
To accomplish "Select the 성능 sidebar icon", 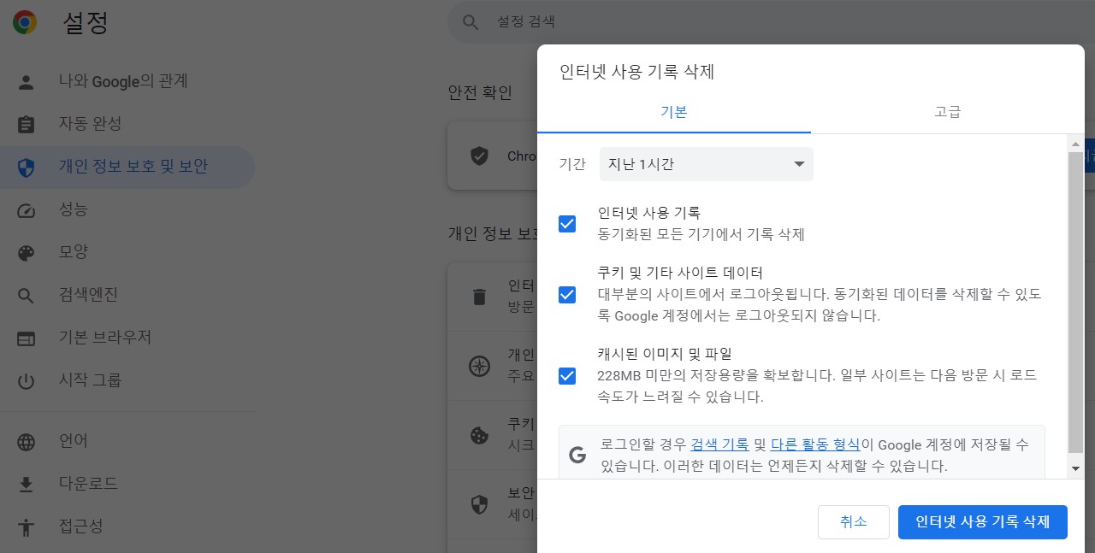I will [27, 209].
